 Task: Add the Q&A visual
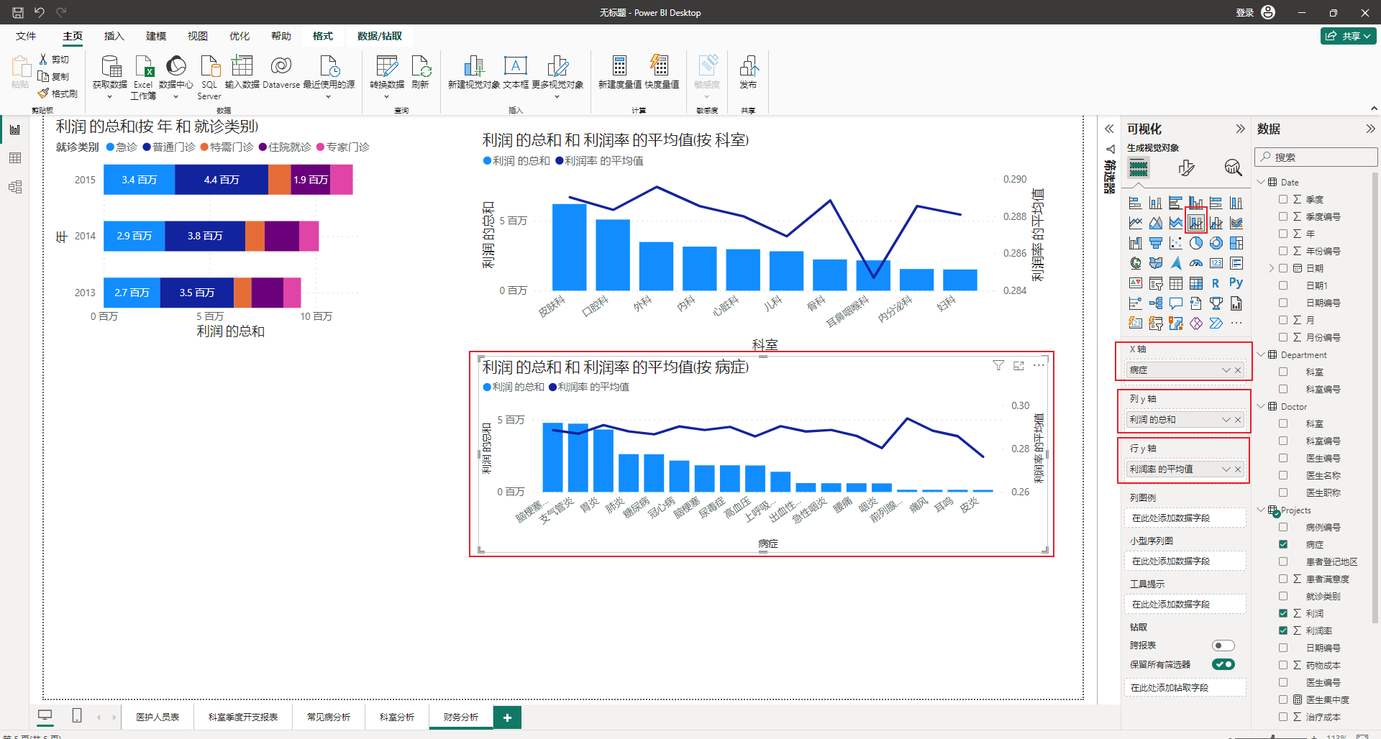(x=1175, y=303)
